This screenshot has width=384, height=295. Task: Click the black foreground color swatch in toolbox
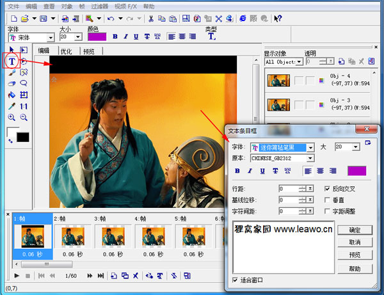(x=23, y=138)
